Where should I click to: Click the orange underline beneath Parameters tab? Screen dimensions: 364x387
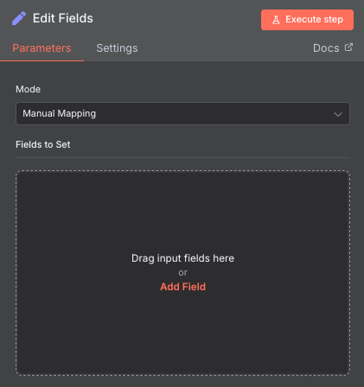coord(42,60)
